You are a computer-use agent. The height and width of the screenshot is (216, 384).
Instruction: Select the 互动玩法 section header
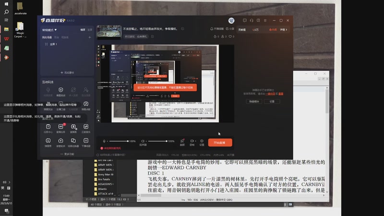(48, 82)
